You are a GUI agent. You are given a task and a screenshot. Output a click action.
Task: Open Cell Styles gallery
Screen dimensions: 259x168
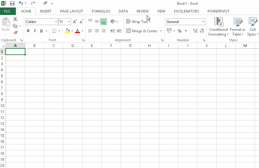(x=252, y=27)
